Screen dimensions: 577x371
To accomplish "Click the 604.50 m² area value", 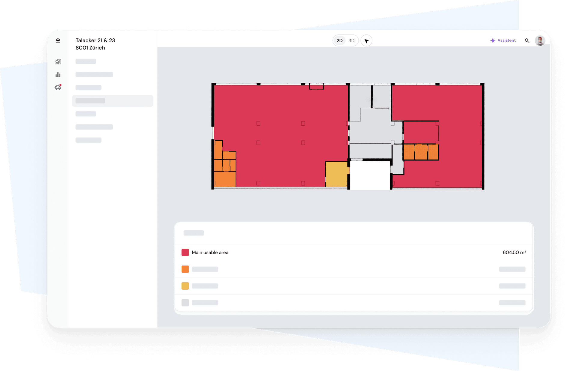I will pos(514,253).
